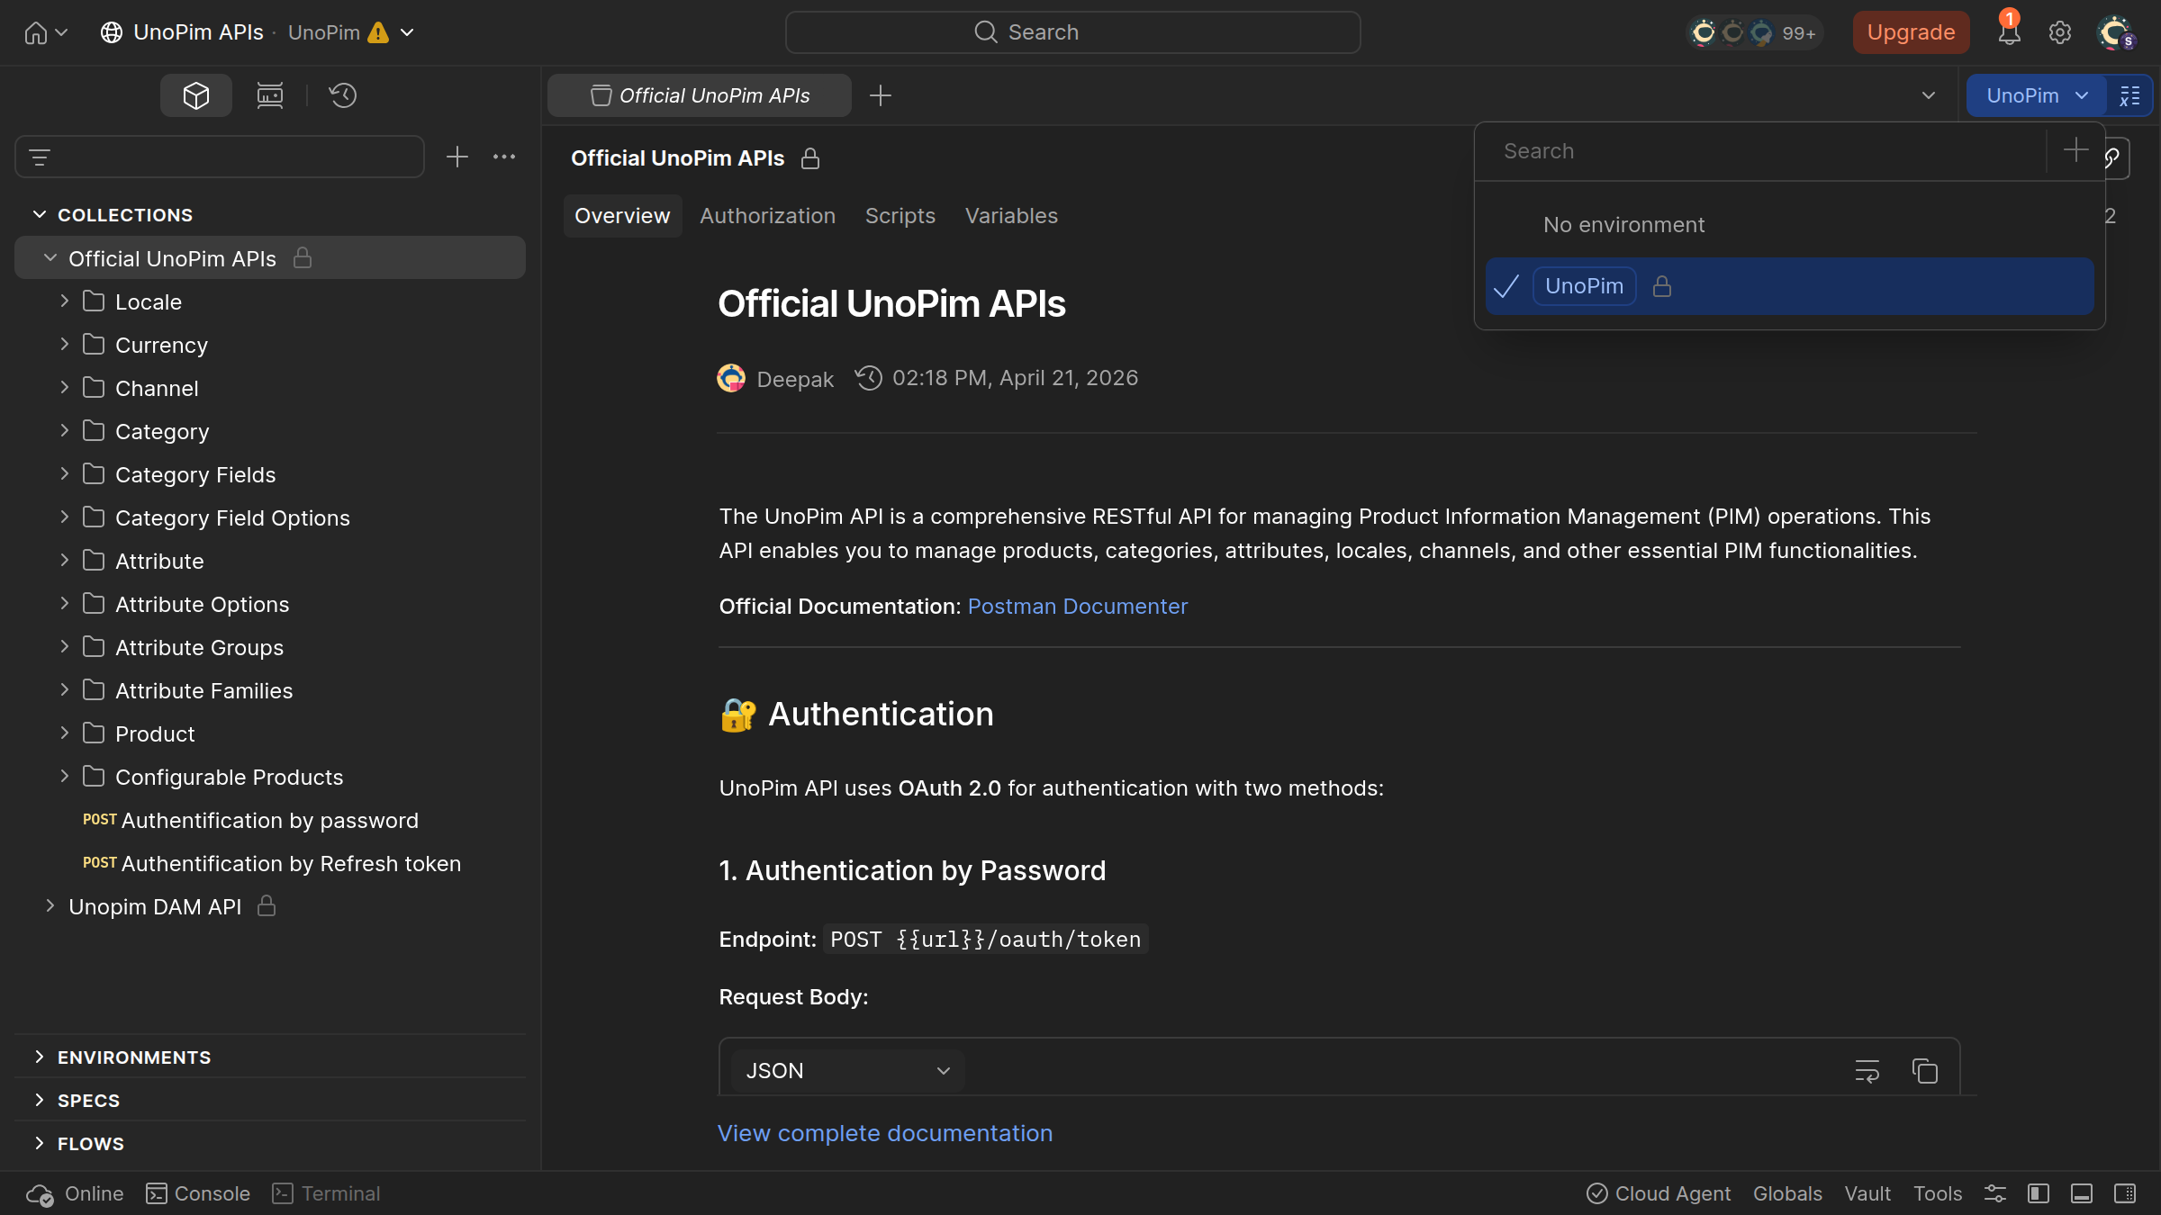
Task: Switch to the Overview tab
Action: tap(622, 216)
